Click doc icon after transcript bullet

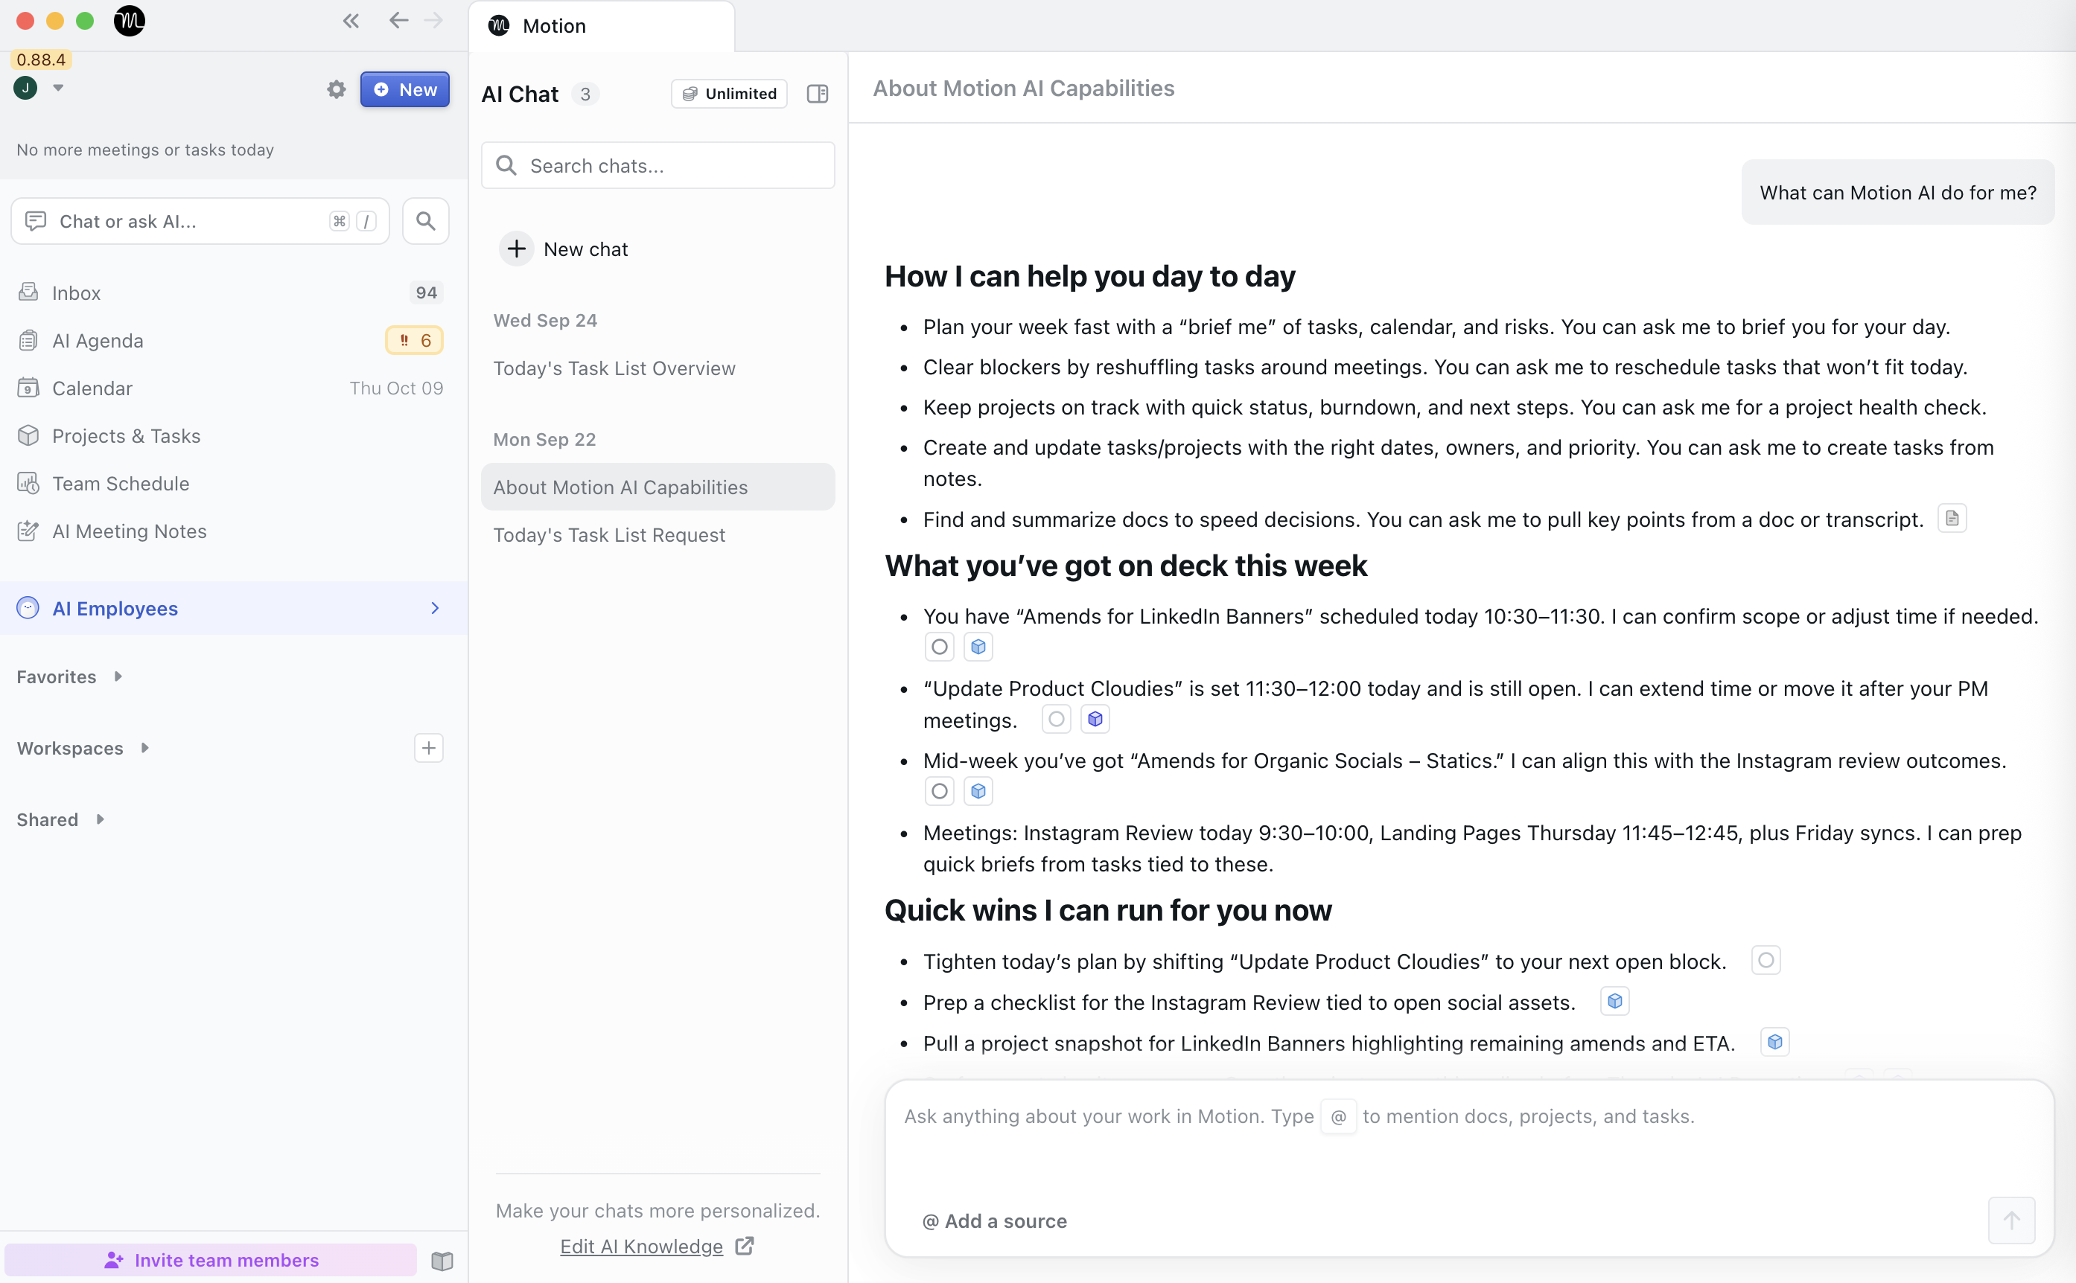(x=1952, y=519)
